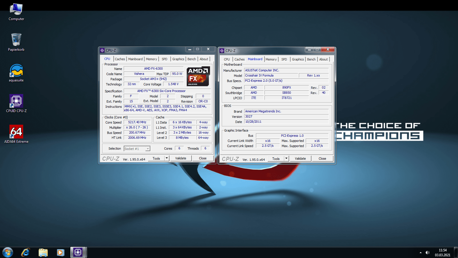Image resolution: width=458 pixels, height=258 pixels.
Task: Click the HT Link value 2006.69 MHz
Action: [x=137, y=138]
